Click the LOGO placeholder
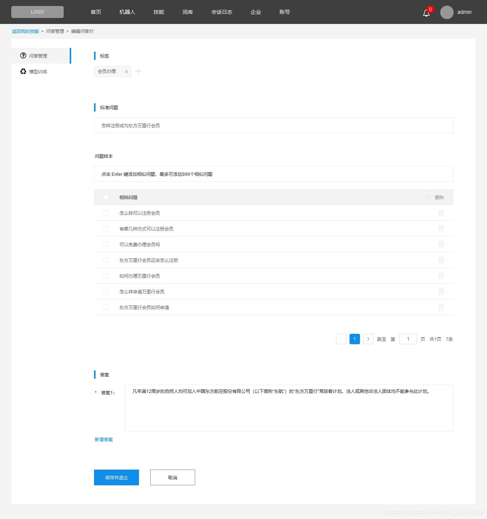The image size is (487, 519). click(x=37, y=12)
